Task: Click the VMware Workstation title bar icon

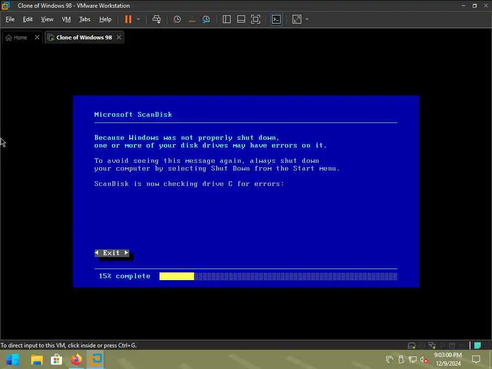Action: 6,6
